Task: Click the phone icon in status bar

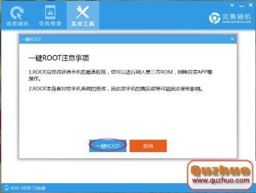Action: click(x=7, y=187)
